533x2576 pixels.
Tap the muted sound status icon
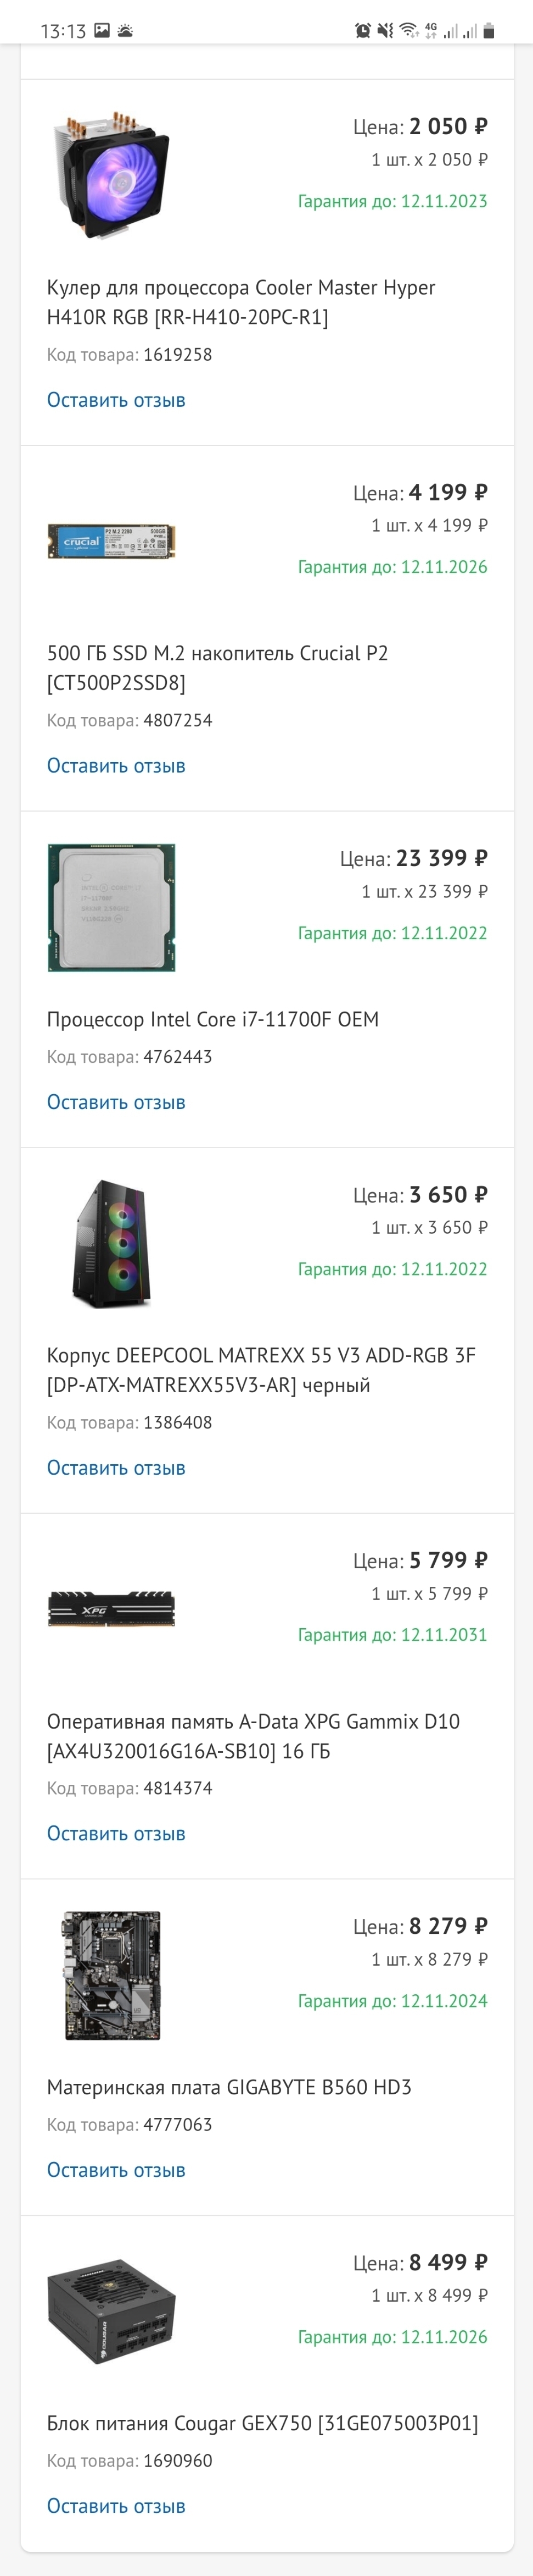pyautogui.click(x=384, y=31)
